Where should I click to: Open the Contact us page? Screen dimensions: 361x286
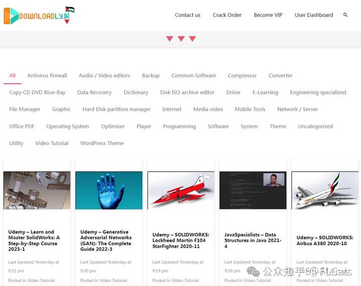tap(188, 15)
